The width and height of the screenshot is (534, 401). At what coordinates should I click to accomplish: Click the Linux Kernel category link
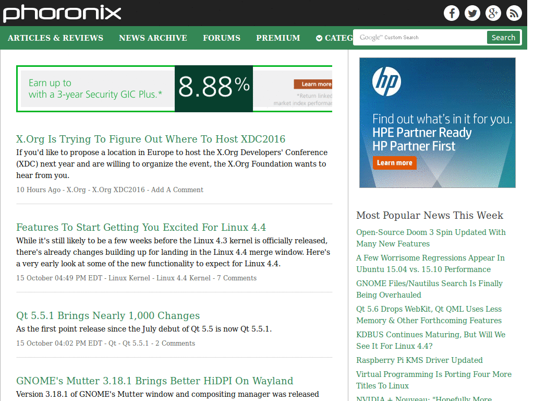(x=129, y=278)
